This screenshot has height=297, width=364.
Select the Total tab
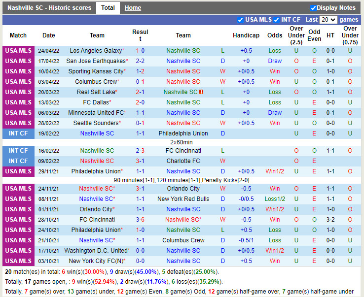(108, 8)
